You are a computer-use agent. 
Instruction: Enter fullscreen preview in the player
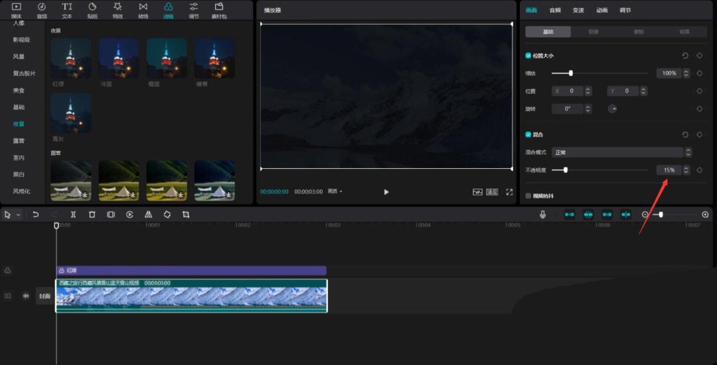[509, 192]
